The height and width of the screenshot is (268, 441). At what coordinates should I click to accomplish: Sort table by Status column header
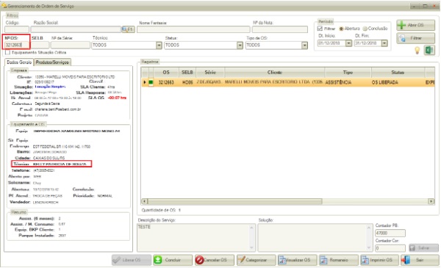coord(398,73)
